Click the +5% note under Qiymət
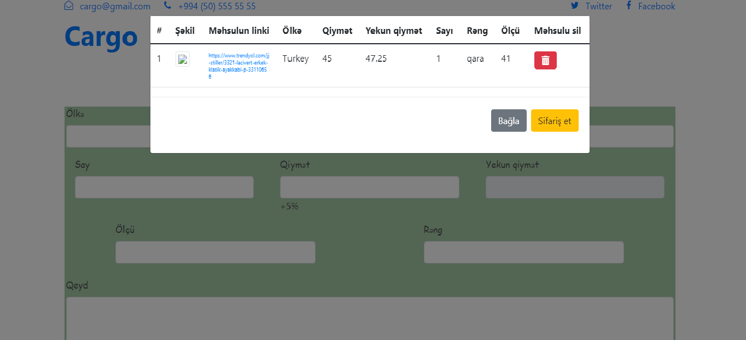The image size is (746, 340). [289, 207]
